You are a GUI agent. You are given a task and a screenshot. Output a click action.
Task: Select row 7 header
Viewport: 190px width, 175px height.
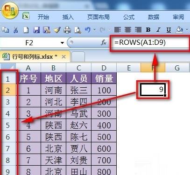tap(8, 148)
